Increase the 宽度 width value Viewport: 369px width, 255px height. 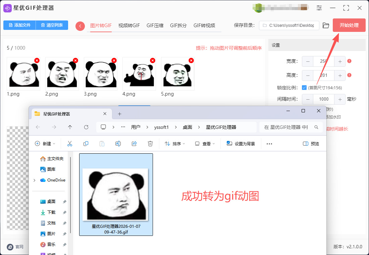coord(340,61)
